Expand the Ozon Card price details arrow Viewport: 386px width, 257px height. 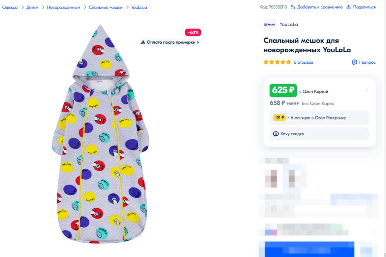tap(367, 90)
